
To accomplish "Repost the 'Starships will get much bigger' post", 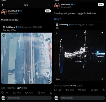I will [x=67, y=90].
